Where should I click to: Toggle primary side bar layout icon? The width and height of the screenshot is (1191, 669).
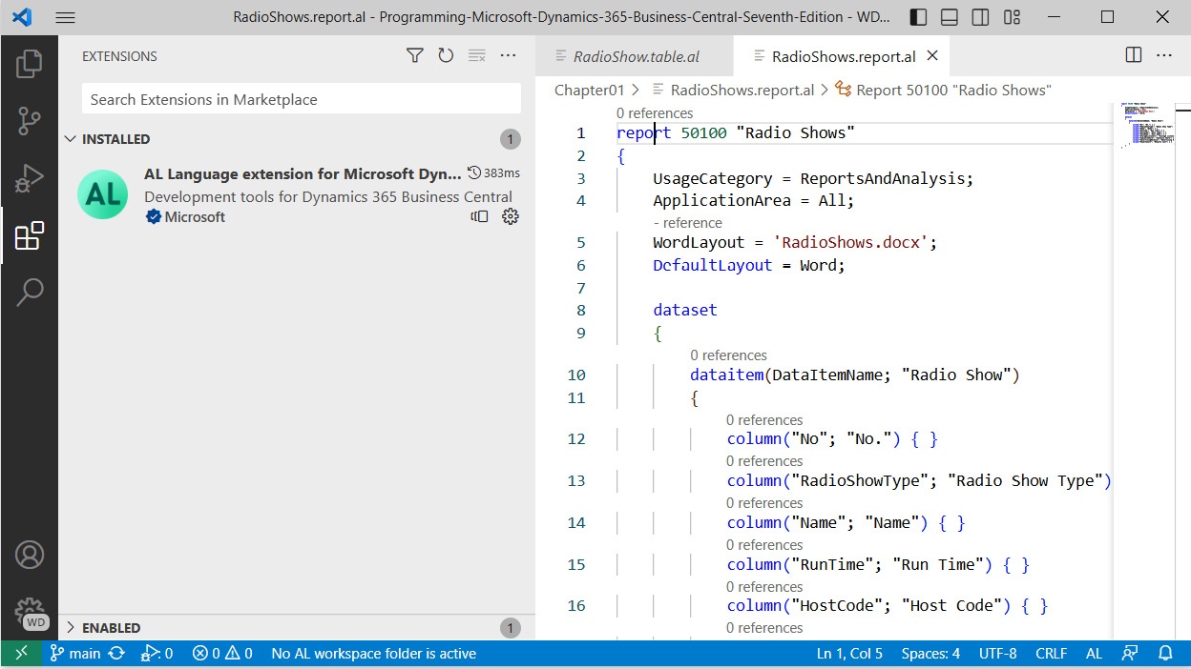(918, 17)
